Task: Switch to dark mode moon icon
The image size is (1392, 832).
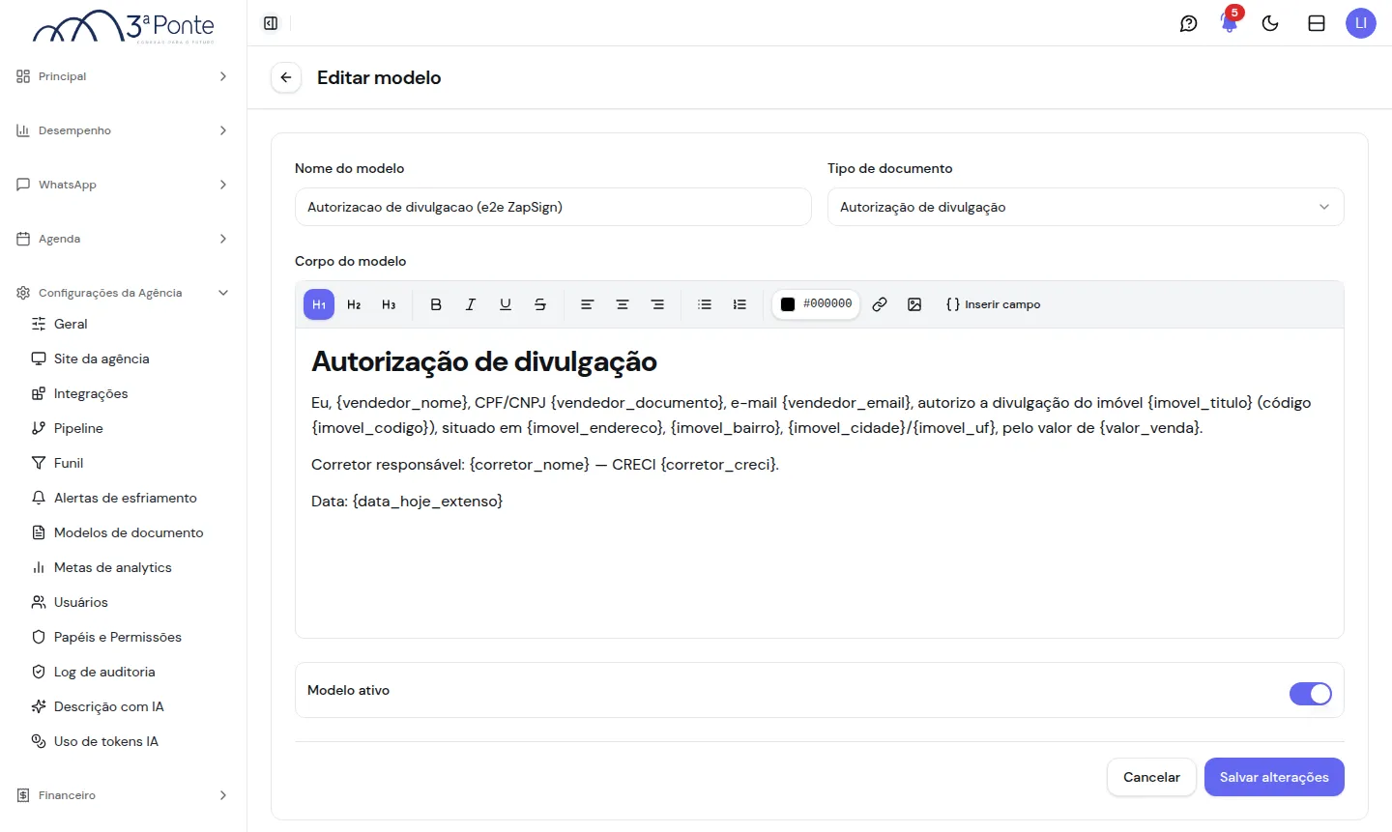Action: tap(1270, 23)
